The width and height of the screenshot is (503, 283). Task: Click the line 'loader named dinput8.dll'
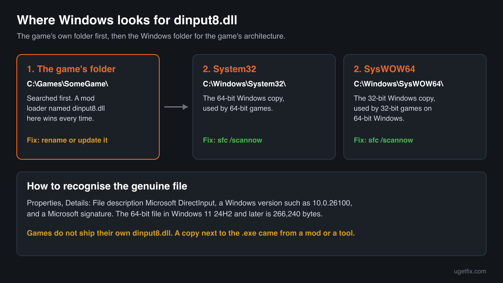(66, 108)
